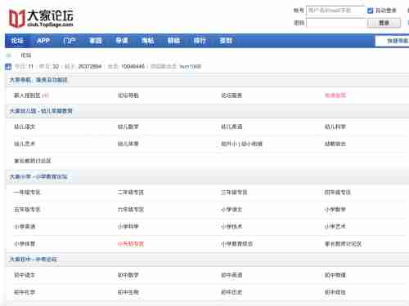This screenshot has height=306, width=409.
Task: Open the 幼儿体育 forum
Action: click(x=128, y=144)
